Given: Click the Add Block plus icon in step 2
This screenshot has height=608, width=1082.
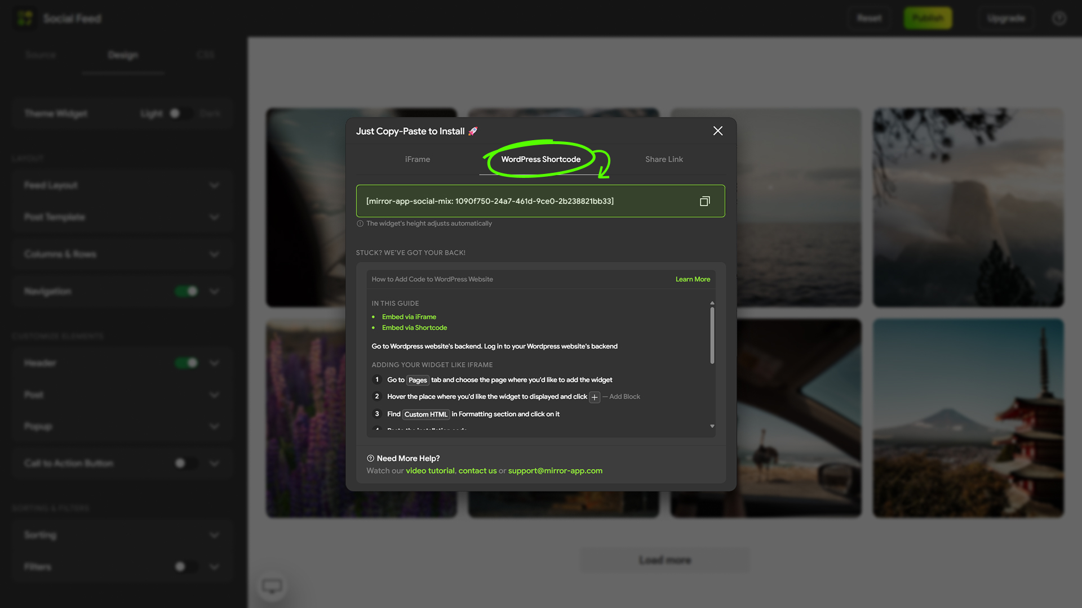Looking at the screenshot, I should [x=594, y=397].
